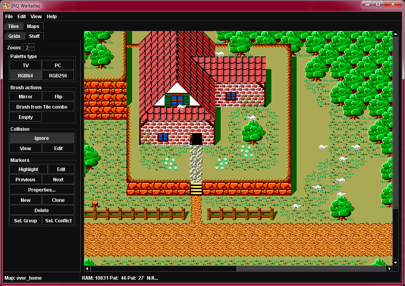Click the IRQ Weltatlas title bar icon
The height and width of the screenshot is (286, 405).
pyautogui.click(x=6, y=6)
